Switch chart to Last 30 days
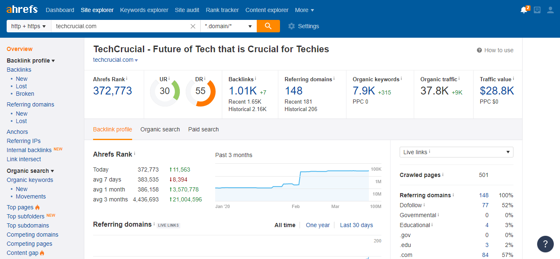Viewport: 560px width, 259px height. 356,225
